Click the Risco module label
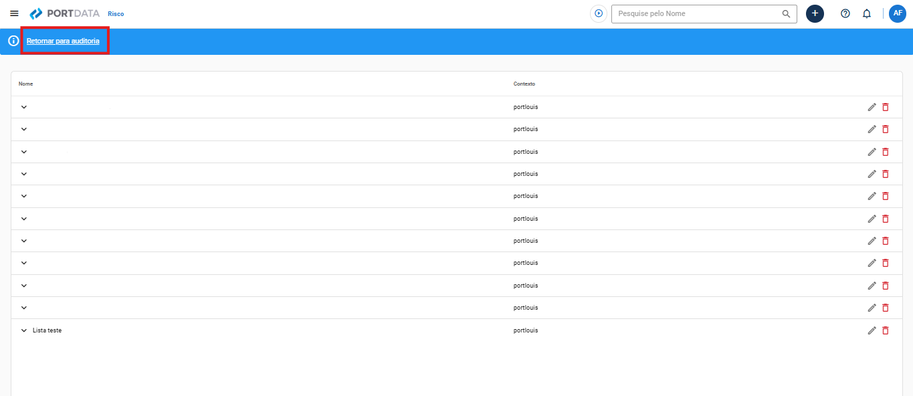 (116, 14)
